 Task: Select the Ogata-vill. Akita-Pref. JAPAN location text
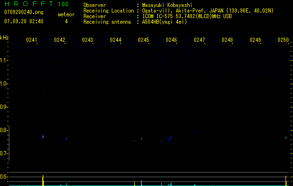[208, 11]
